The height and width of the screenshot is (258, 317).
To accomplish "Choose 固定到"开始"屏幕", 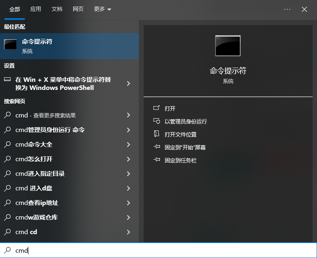I will [185, 147].
